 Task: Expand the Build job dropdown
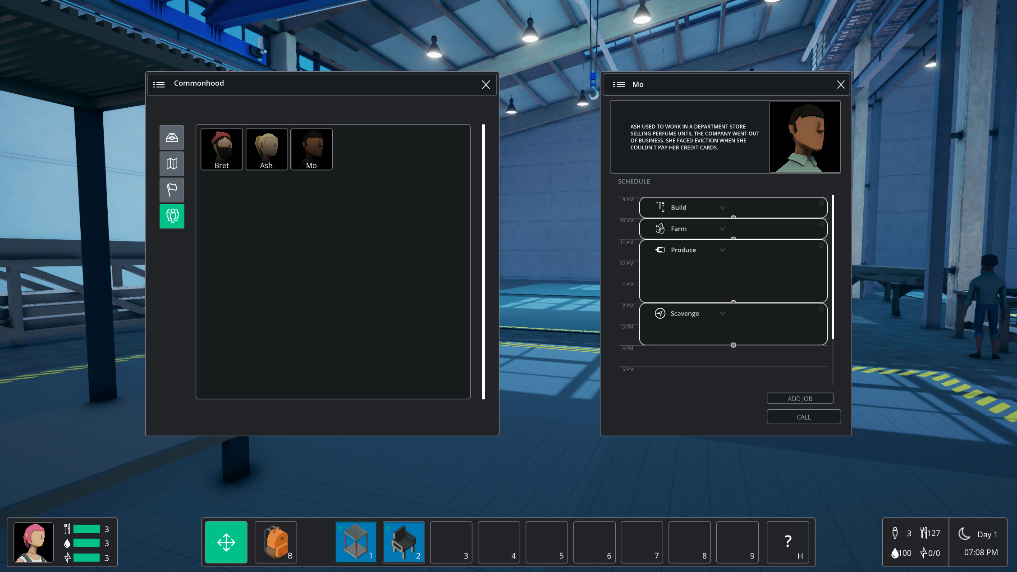coord(723,208)
